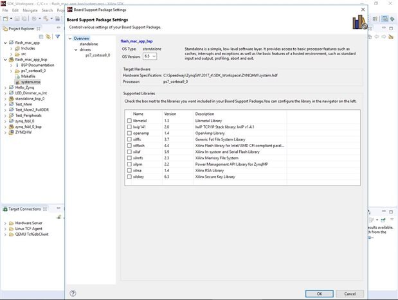Collapse the drivers tree node
The width and height of the screenshot is (398, 300).
pyautogui.click(x=75, y=49)
